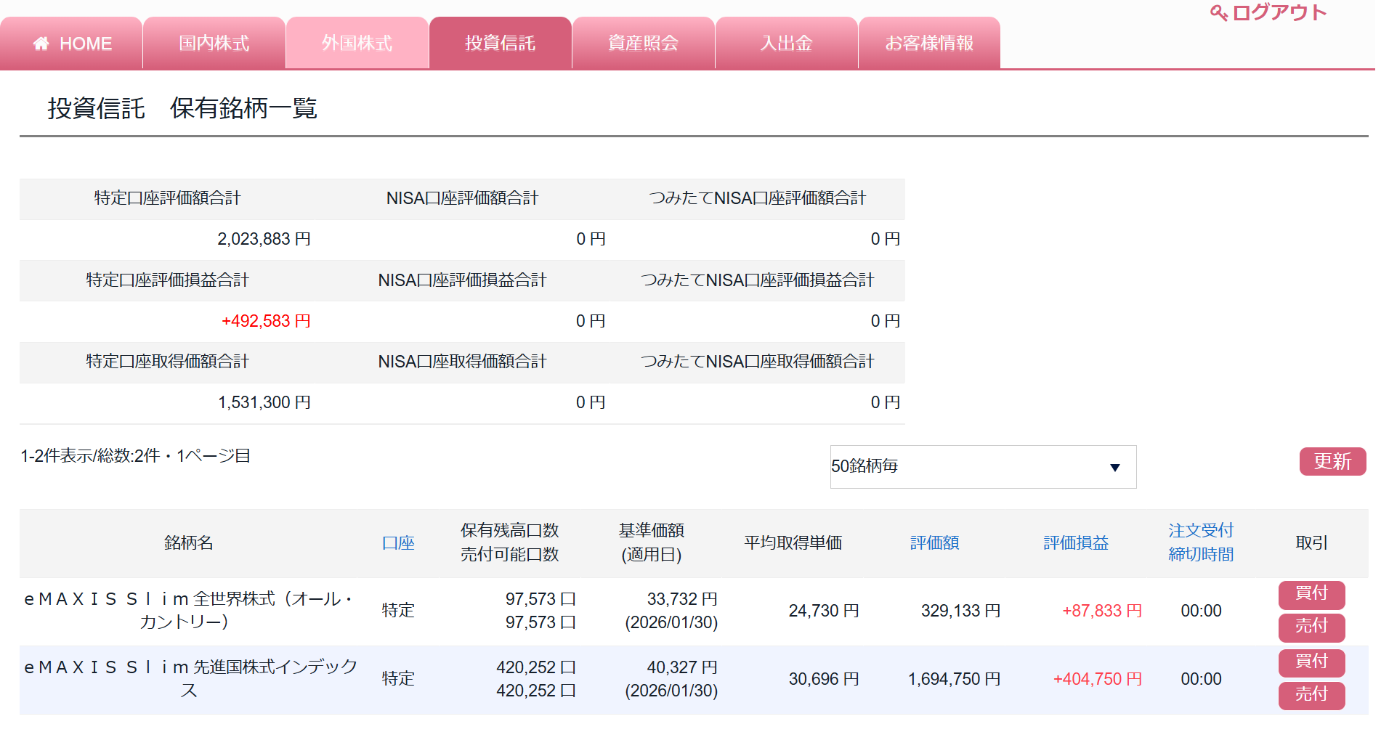Sort holdings by 評価額 column header
This screenshot has height=732, width=1389.
point(934,543)
